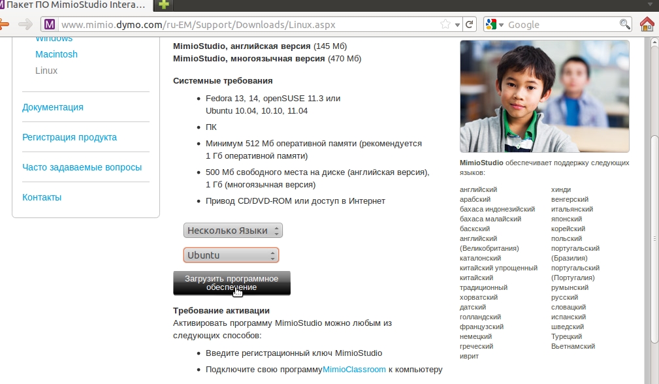Open the Несколько Языки language dropdown
659x384 pixels.
[233, 231]
